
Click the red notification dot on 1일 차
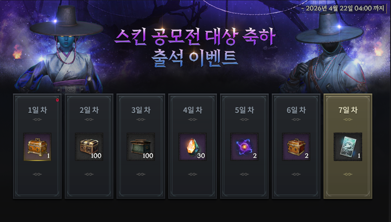(58, 100)
